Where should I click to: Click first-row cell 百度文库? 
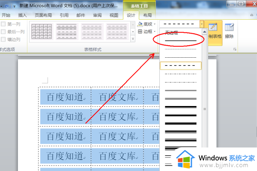[x=117, y=97]
